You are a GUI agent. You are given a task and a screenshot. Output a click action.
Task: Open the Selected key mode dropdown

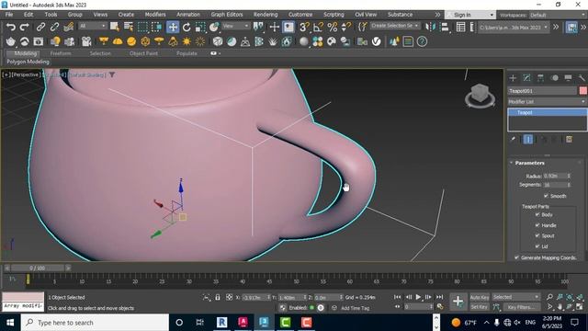(515, 297)
